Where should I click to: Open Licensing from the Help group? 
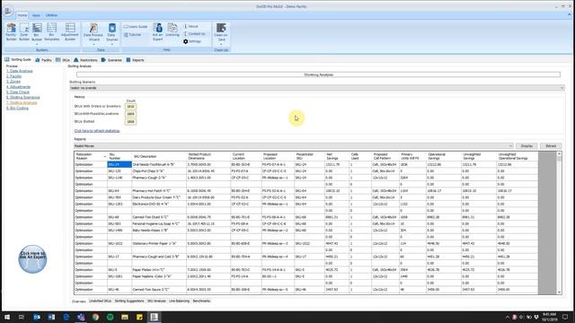click(172, 30)
